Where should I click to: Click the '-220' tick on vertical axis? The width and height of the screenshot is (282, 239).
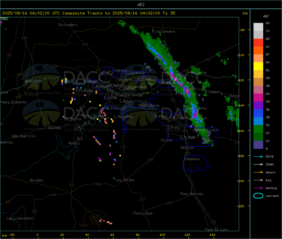pos(241,206)
